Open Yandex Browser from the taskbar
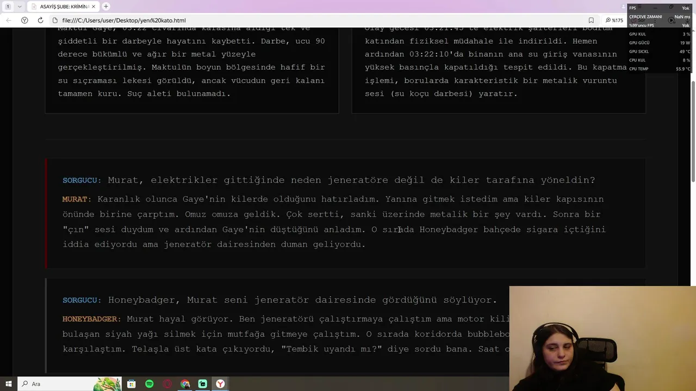The height and width of the screenshot is (391, 696). pos(220,384)
